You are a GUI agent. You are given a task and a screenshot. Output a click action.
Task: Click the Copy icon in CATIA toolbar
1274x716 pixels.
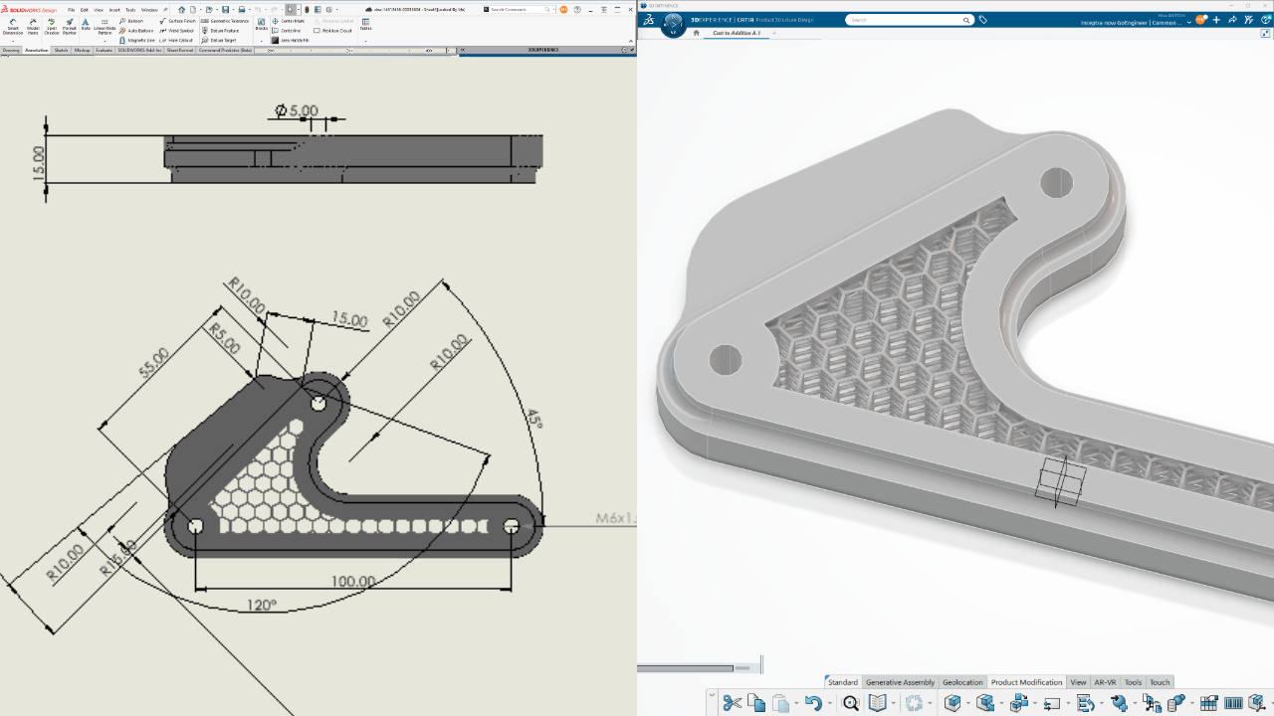click(x=756, y=703)
